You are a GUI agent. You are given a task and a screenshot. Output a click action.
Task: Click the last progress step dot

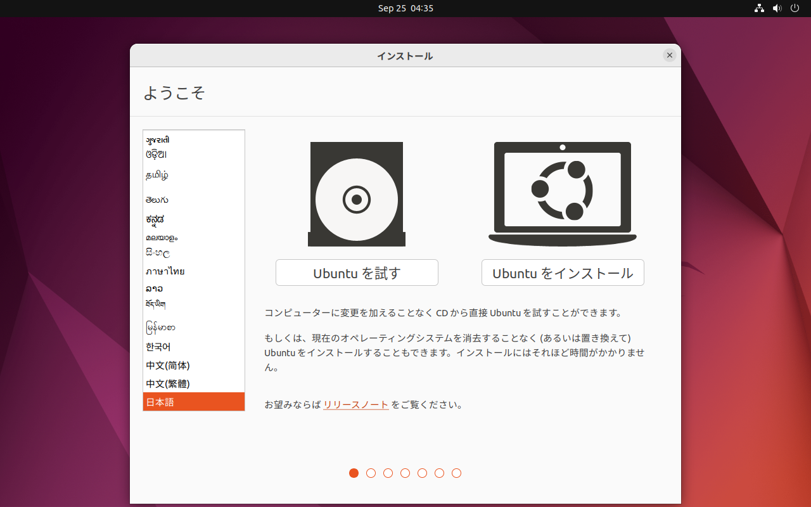point(456,473)
